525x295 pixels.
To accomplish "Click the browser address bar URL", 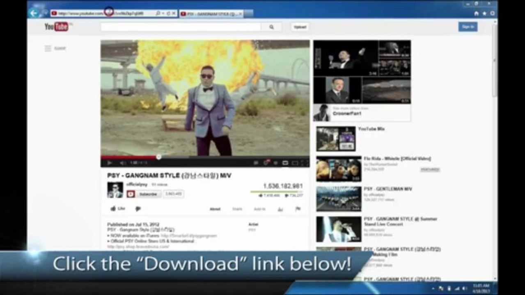I will (102, 14).
